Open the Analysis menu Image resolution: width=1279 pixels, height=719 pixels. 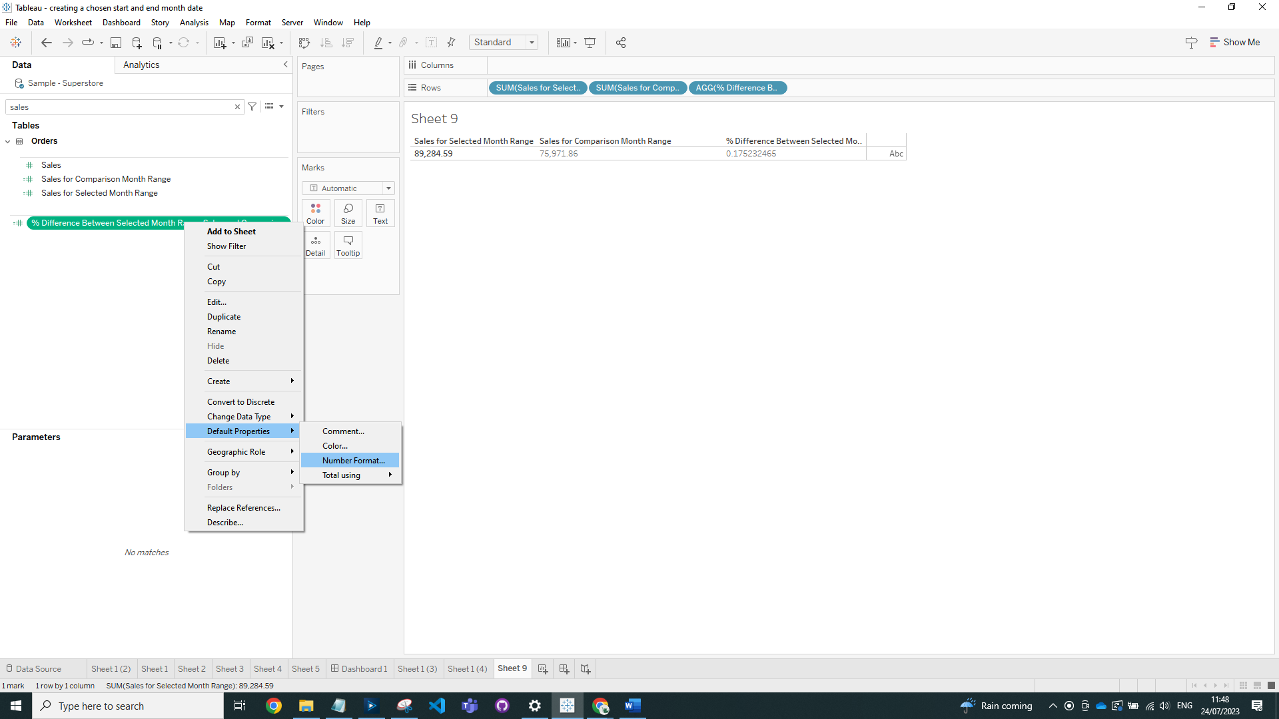(x=194, y=22)
